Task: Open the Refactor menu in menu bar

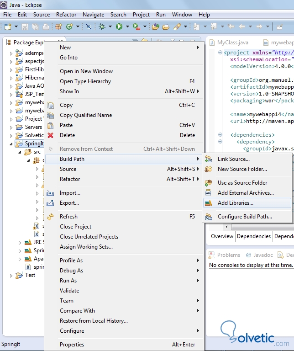Action: pyautogui.click(x=66, y=15)
